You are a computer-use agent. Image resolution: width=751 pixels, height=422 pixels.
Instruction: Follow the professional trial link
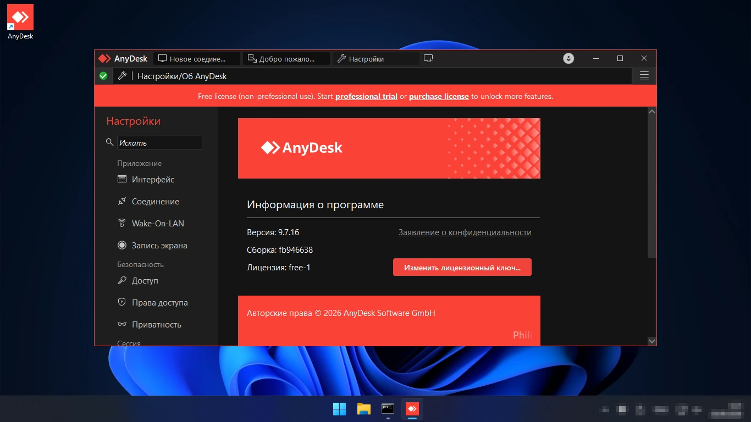coord(366,96)
